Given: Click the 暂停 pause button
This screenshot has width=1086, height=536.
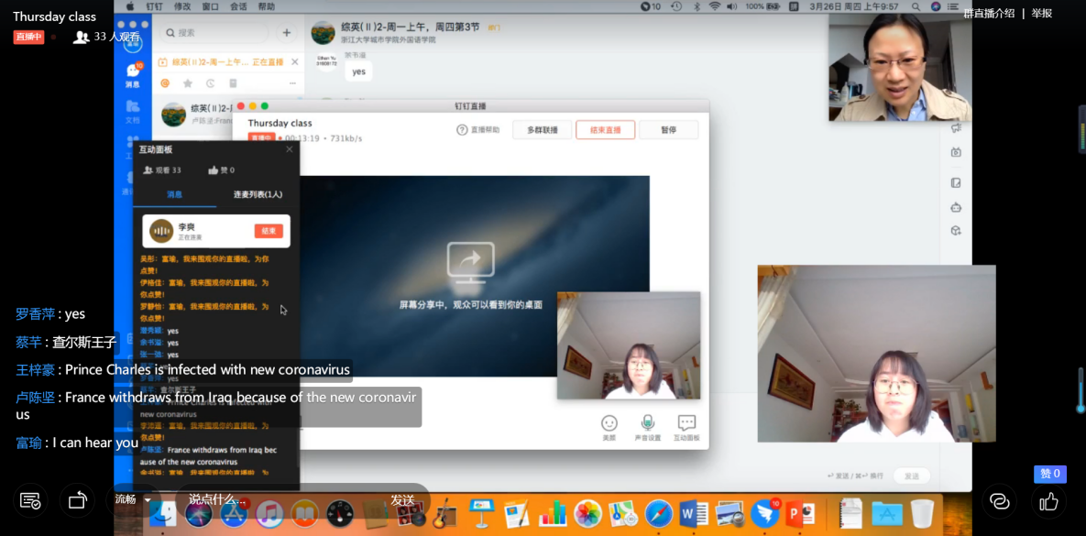Looking at the screenshot, I should click(668, 129).
